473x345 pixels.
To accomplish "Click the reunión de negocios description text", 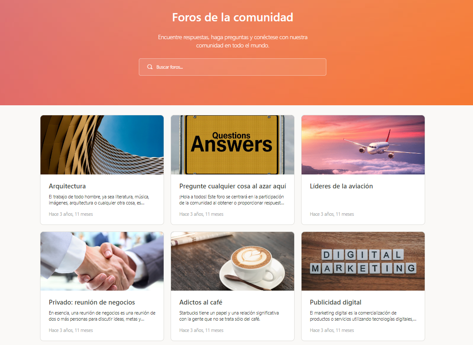I will tap(102, 316).
